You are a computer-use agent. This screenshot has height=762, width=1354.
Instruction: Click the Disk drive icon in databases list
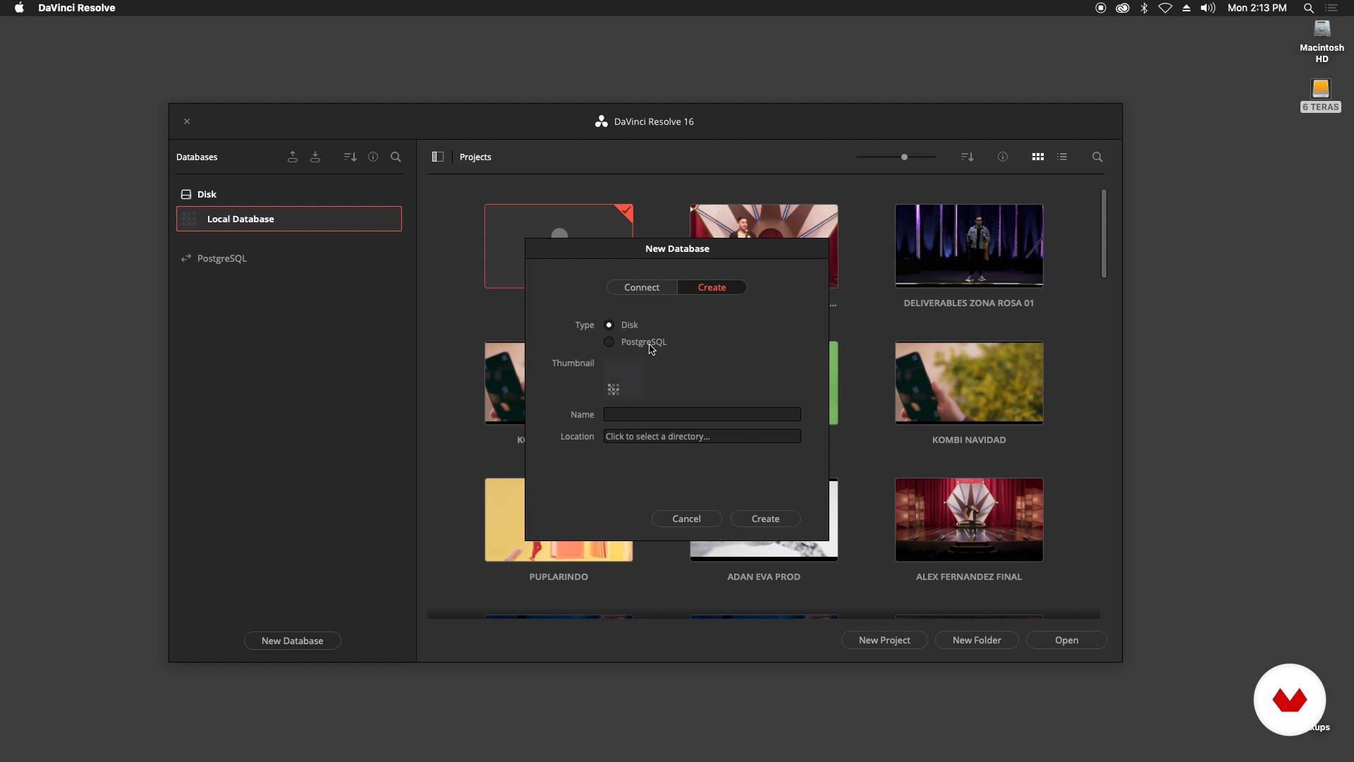186,194
